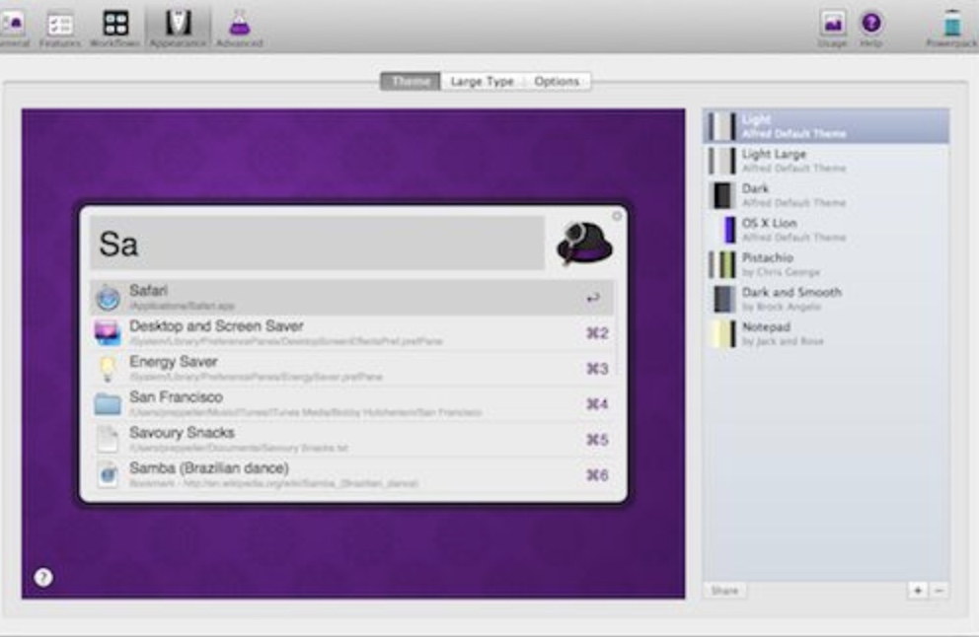Screen dimensions: 979x637
Task: Click the ⌘6 shortcut label
Action: click(597, 475)
